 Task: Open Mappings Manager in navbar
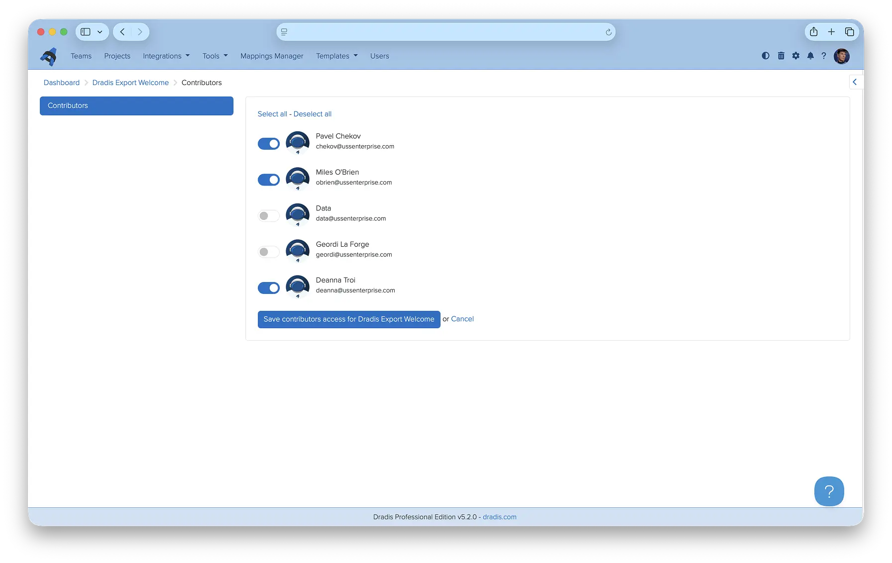272,56
